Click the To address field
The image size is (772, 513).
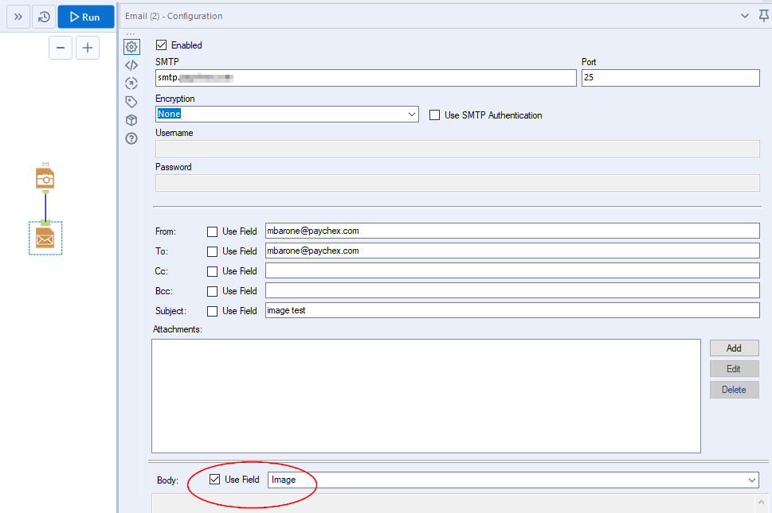(512, 251)
